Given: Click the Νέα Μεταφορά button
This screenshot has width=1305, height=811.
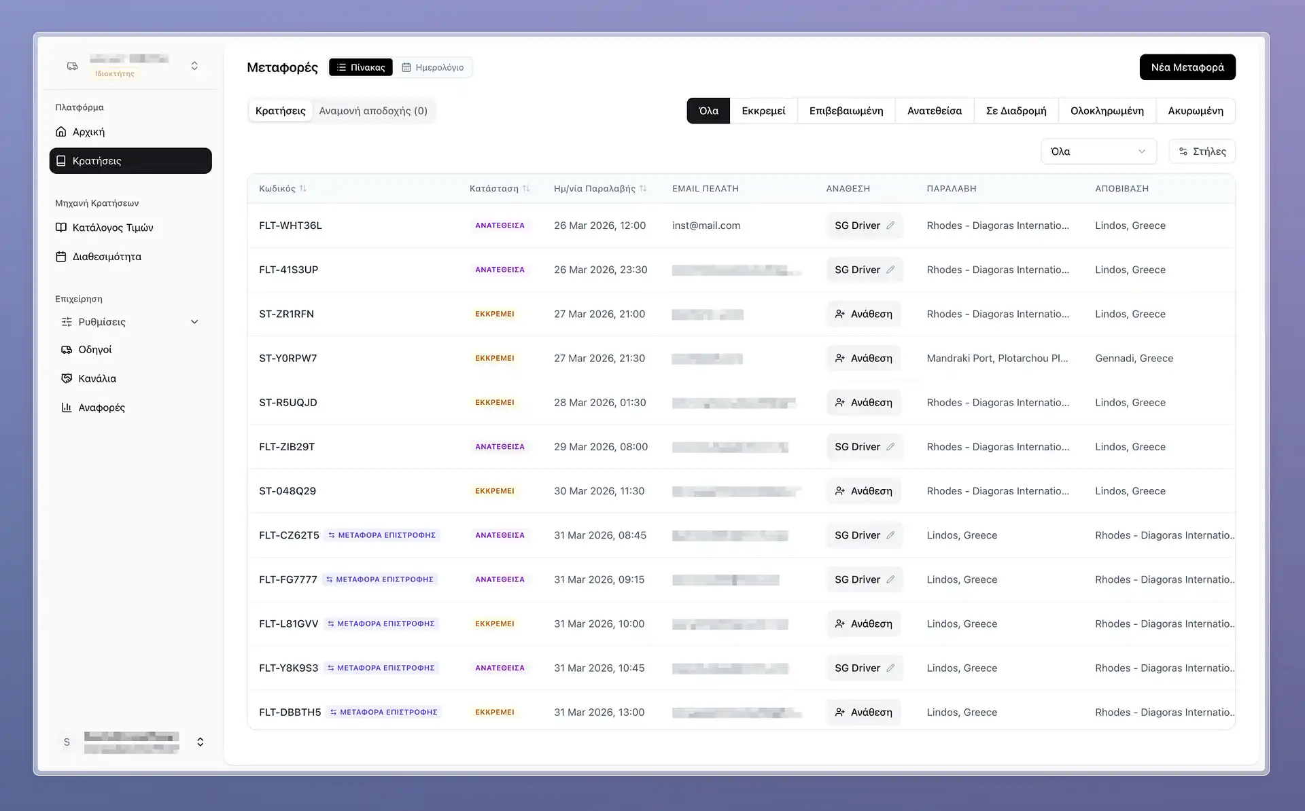Looking at the screenshot, I should pos(1187,67).
